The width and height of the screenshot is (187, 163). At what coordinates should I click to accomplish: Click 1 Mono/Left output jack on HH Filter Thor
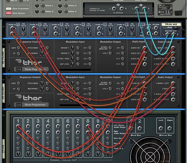(173, 83)
